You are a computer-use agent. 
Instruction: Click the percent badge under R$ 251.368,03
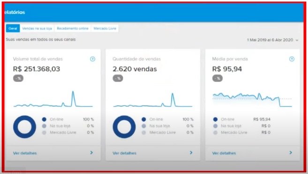(x=18, y=79)
